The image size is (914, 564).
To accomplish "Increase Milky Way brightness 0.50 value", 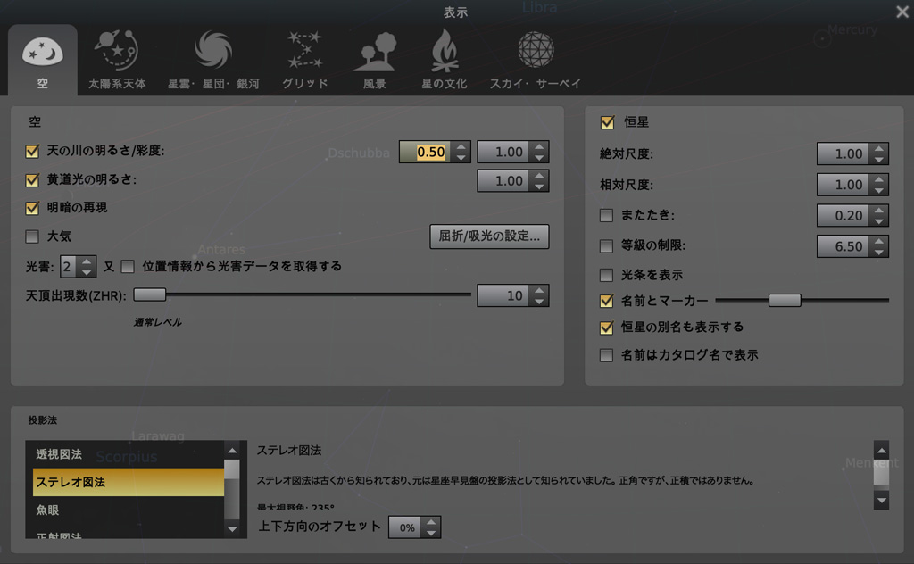I will click(461, 147).
